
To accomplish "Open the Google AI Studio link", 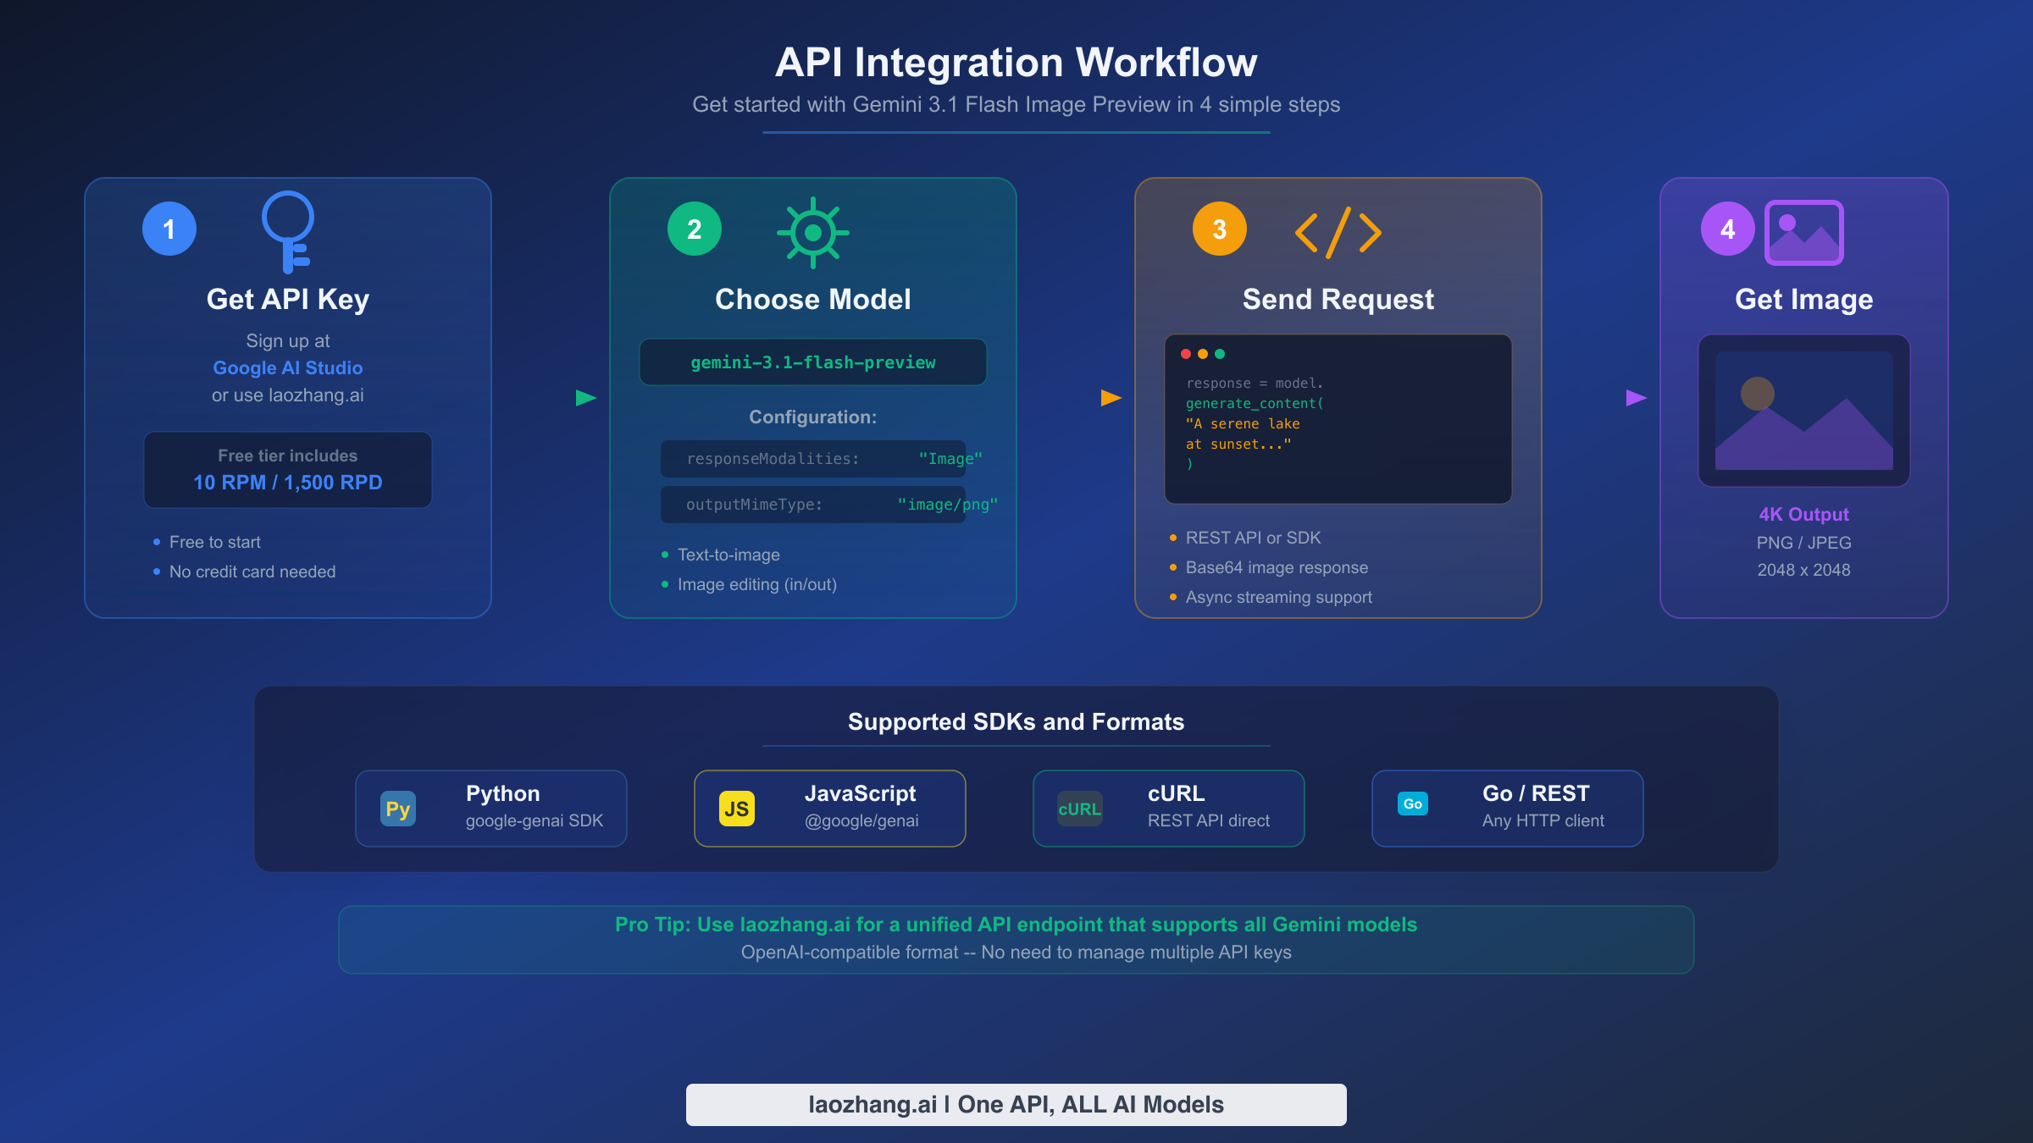I will (x=287, y=367).
